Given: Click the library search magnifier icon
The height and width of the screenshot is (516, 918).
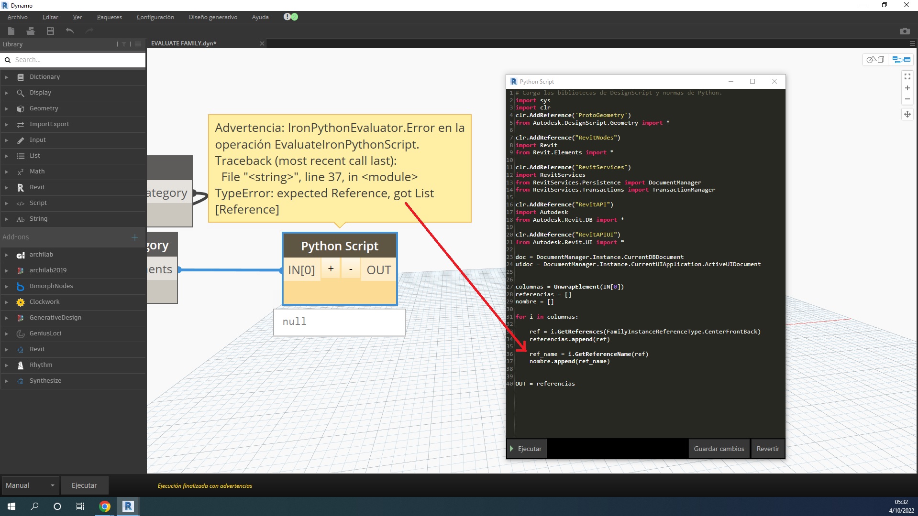Looking at the screenshot, I should coord(8,60).
